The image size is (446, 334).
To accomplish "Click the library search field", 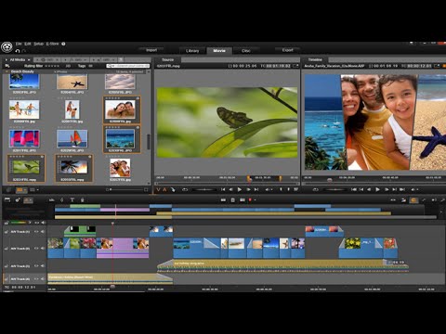I will point(128,66).
